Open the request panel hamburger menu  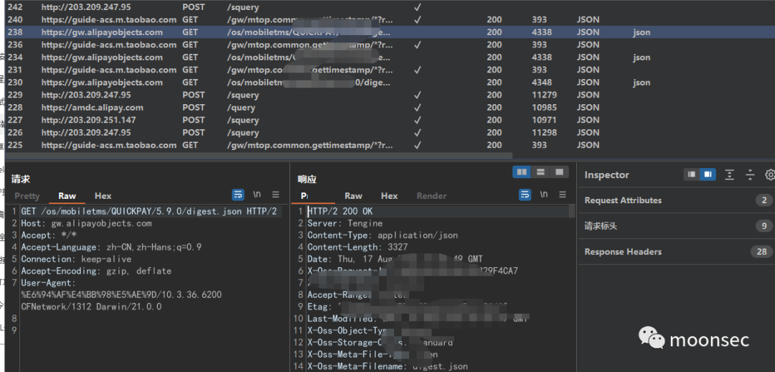coord(276,195)
